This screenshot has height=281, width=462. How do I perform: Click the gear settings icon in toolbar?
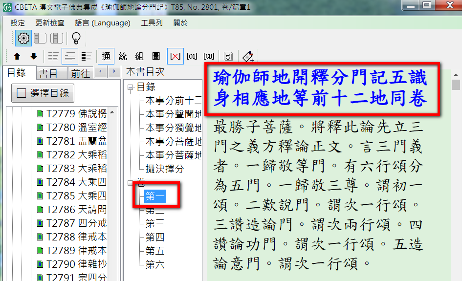point(23,38)
